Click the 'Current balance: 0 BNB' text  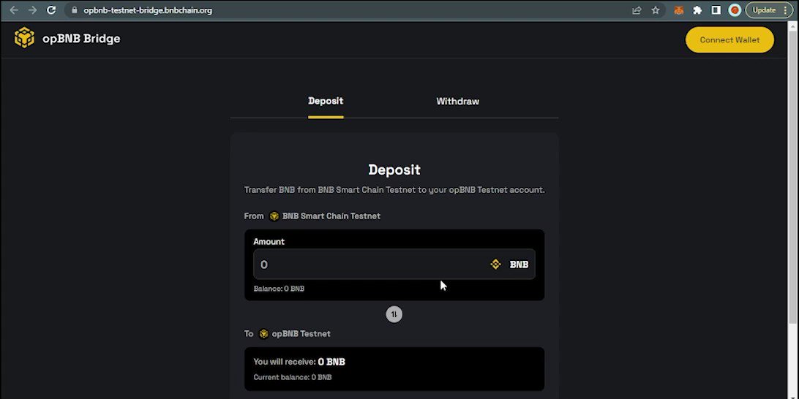click(293, 377)
